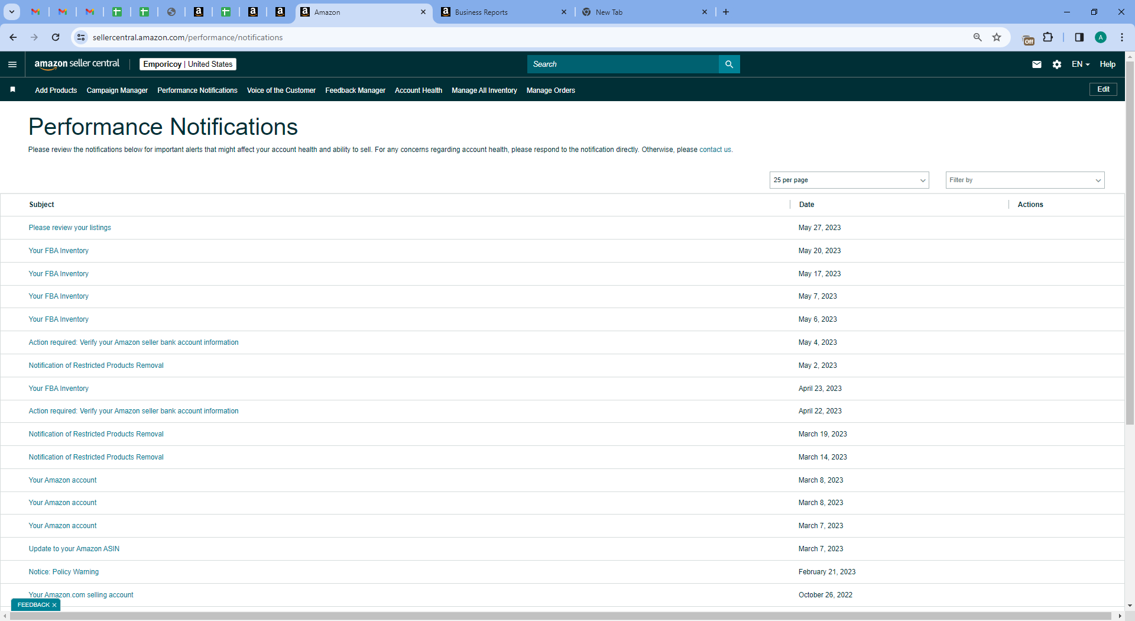
Task: Open the Chrome profile avatar
Action: tap(1101, 37)
